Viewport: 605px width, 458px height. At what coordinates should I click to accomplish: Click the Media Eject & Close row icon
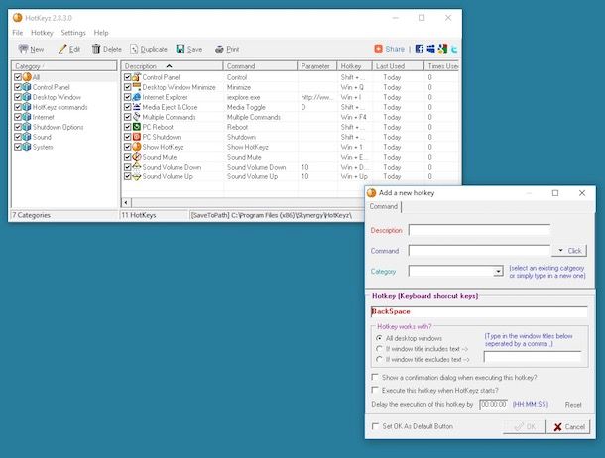[137, 107]
